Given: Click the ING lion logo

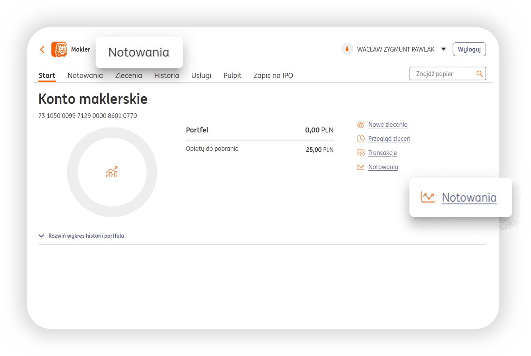Looking at the screenshot, I should click(x=59, y=49).
